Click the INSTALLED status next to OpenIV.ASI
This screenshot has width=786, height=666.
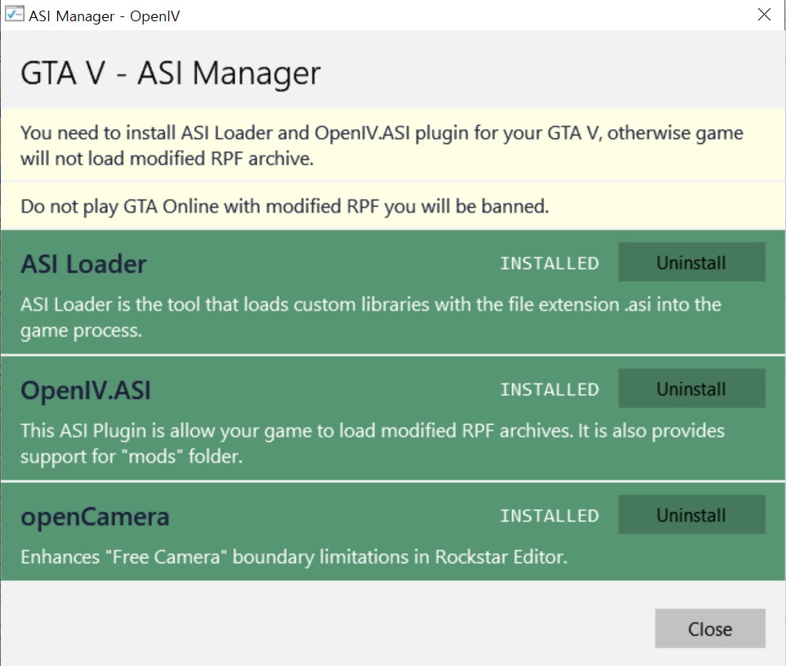[x=549, y=389]
